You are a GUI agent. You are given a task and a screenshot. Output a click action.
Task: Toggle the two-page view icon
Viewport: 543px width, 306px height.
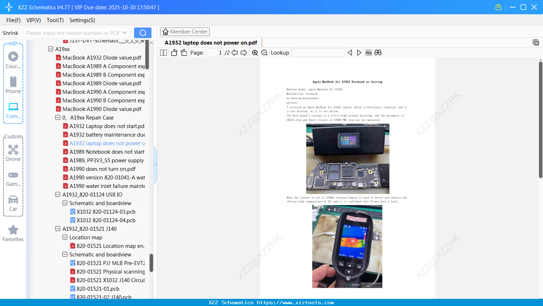(x=163, y=53)
